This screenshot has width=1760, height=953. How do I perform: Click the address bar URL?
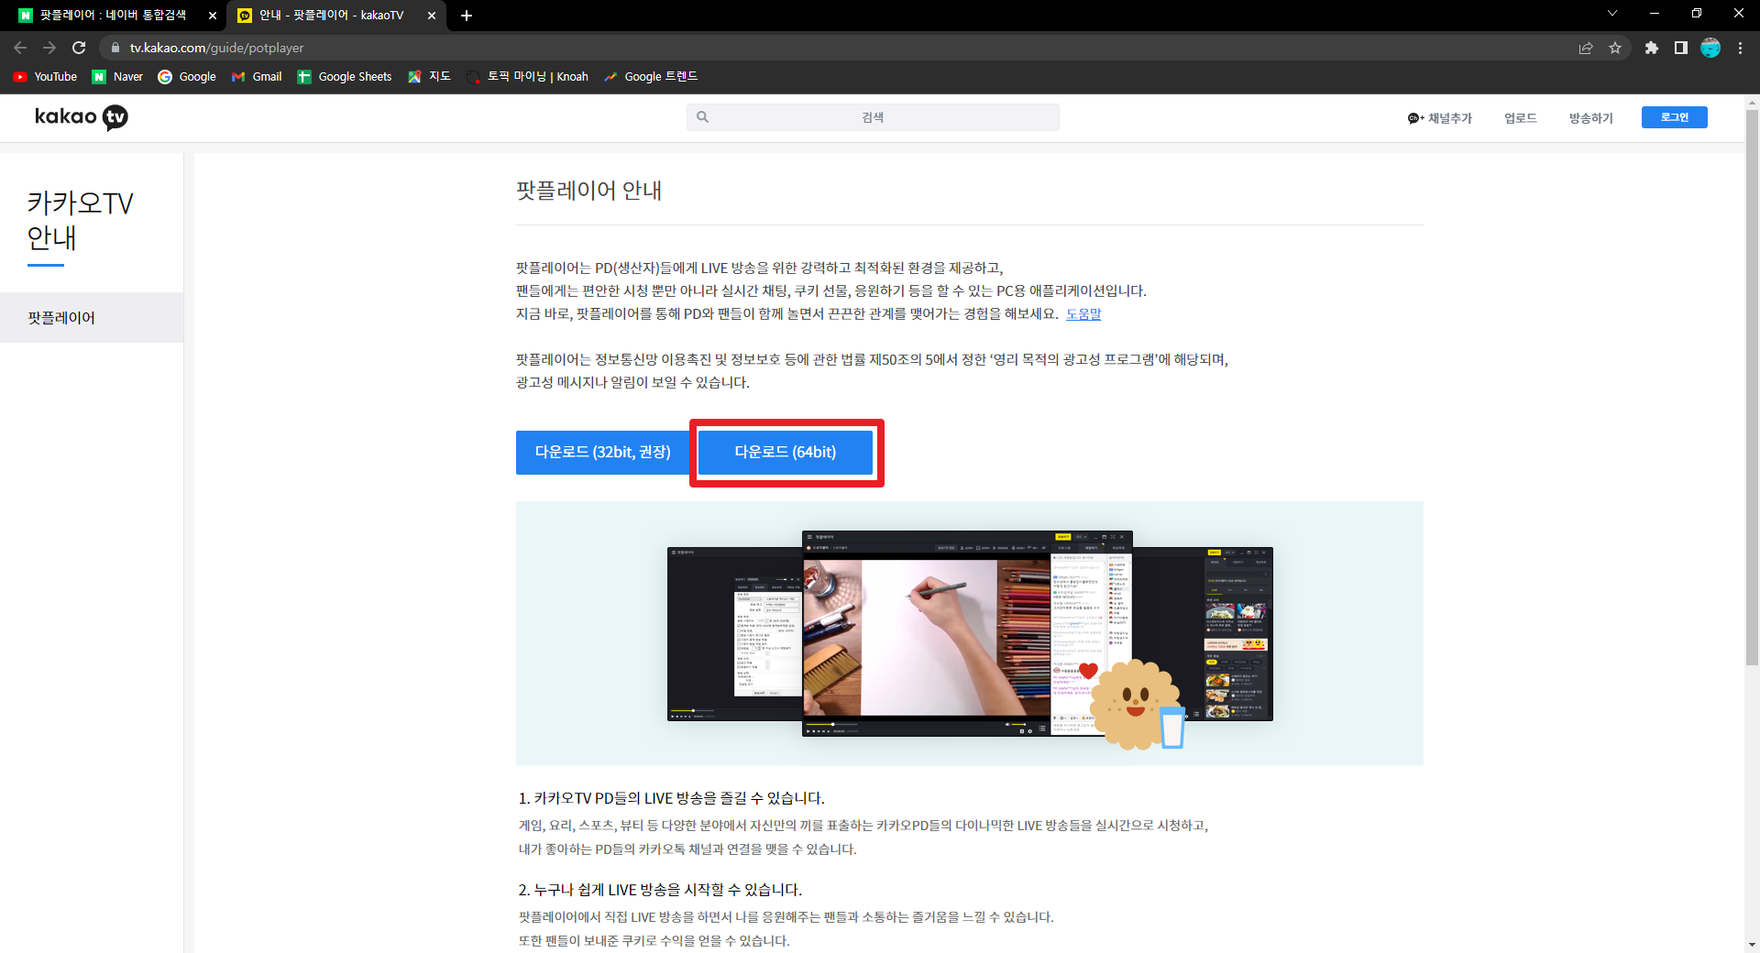216,48
